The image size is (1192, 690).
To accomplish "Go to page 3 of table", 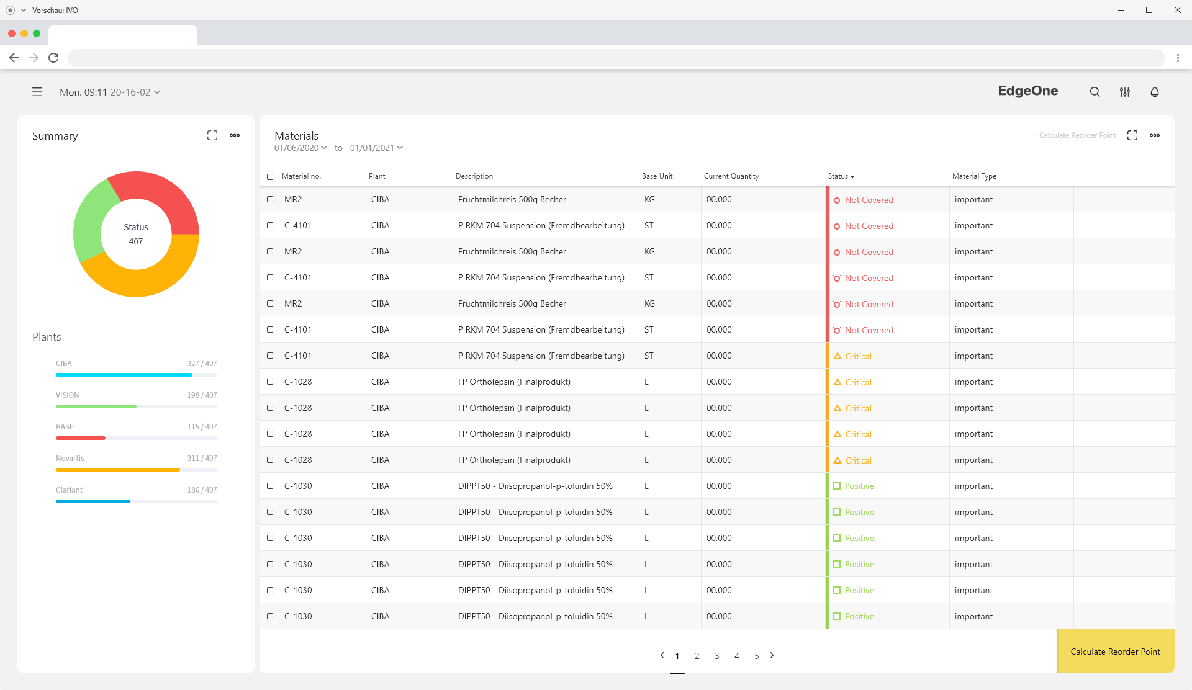I will click(x=716, y=656).
